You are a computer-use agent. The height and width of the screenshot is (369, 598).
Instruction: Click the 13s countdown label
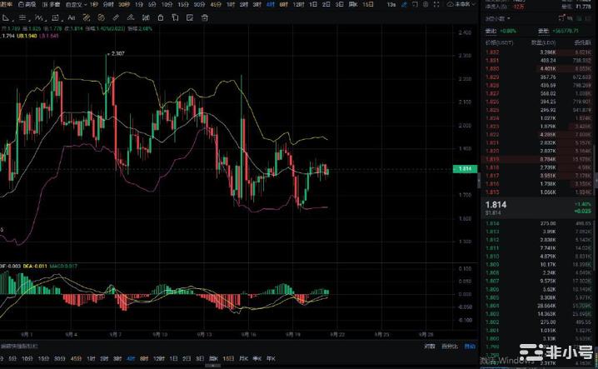pyautogui.click(x=391, y=4)
